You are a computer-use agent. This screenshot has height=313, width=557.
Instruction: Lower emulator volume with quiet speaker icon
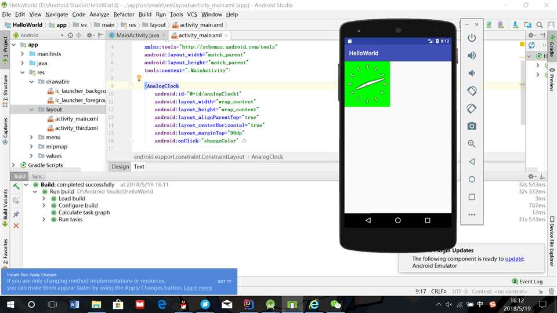click(x=471, y=73)
